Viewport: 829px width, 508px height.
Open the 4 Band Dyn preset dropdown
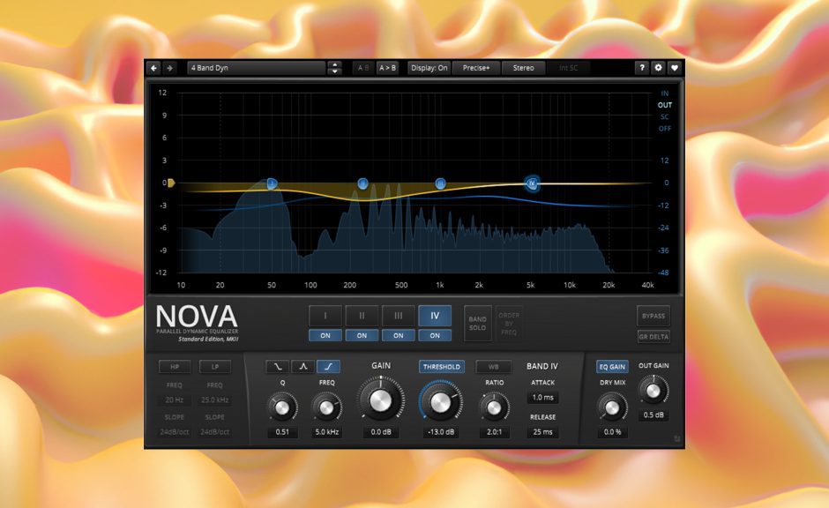point(256,68)
